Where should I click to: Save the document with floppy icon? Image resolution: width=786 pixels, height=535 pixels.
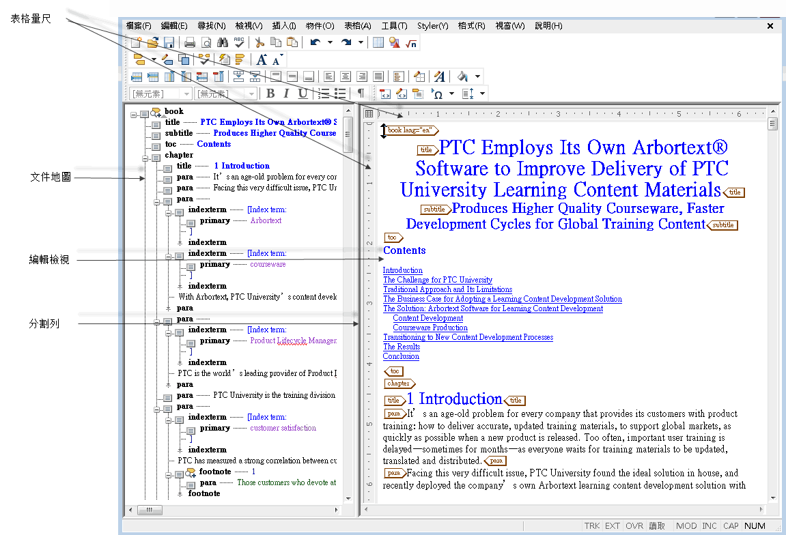pyautogui.click(x=169, y=42)
